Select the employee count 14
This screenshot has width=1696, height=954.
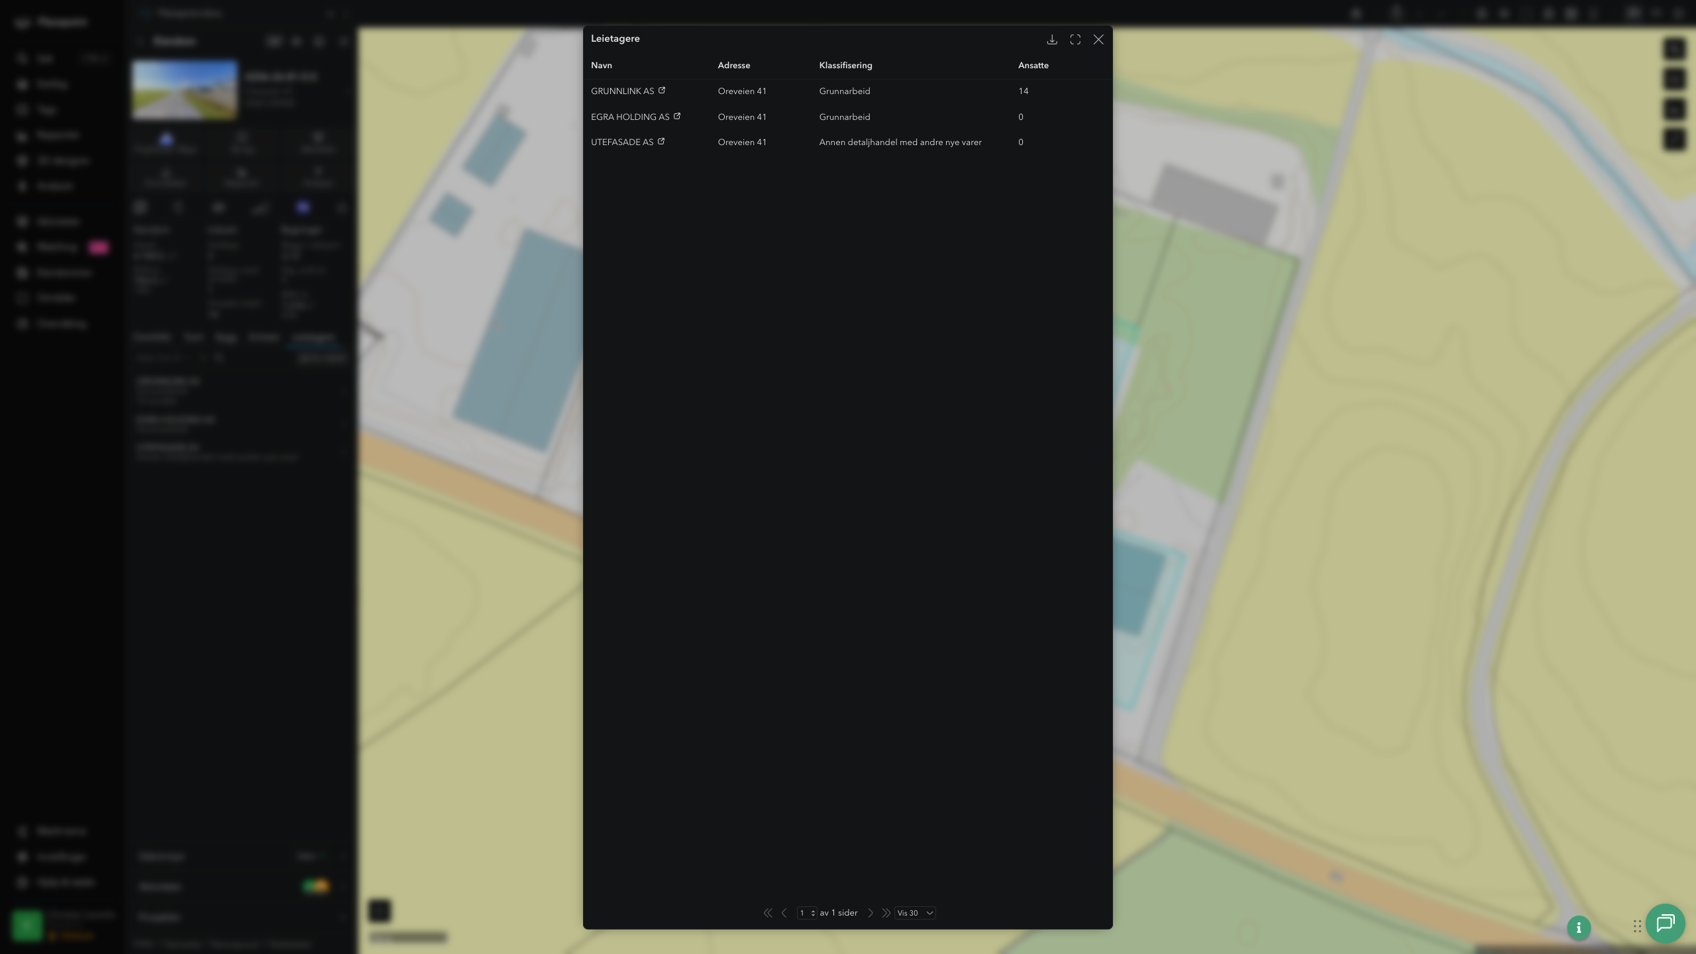pyautogui.click(x=1024, y=91)
